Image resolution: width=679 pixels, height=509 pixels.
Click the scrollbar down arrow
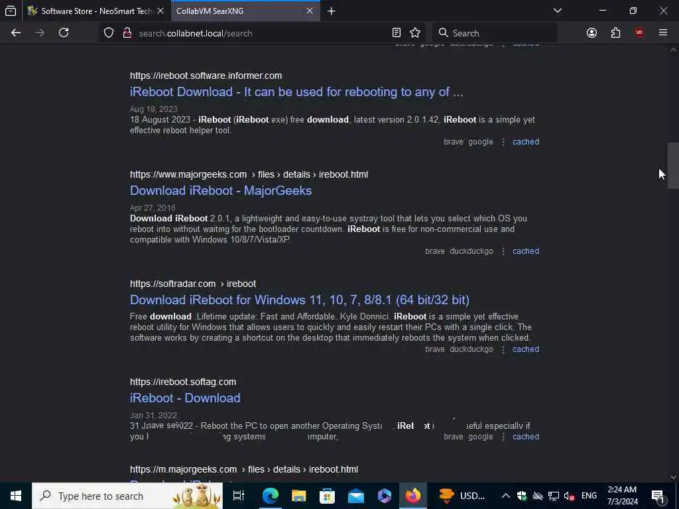tap(673, 477)
